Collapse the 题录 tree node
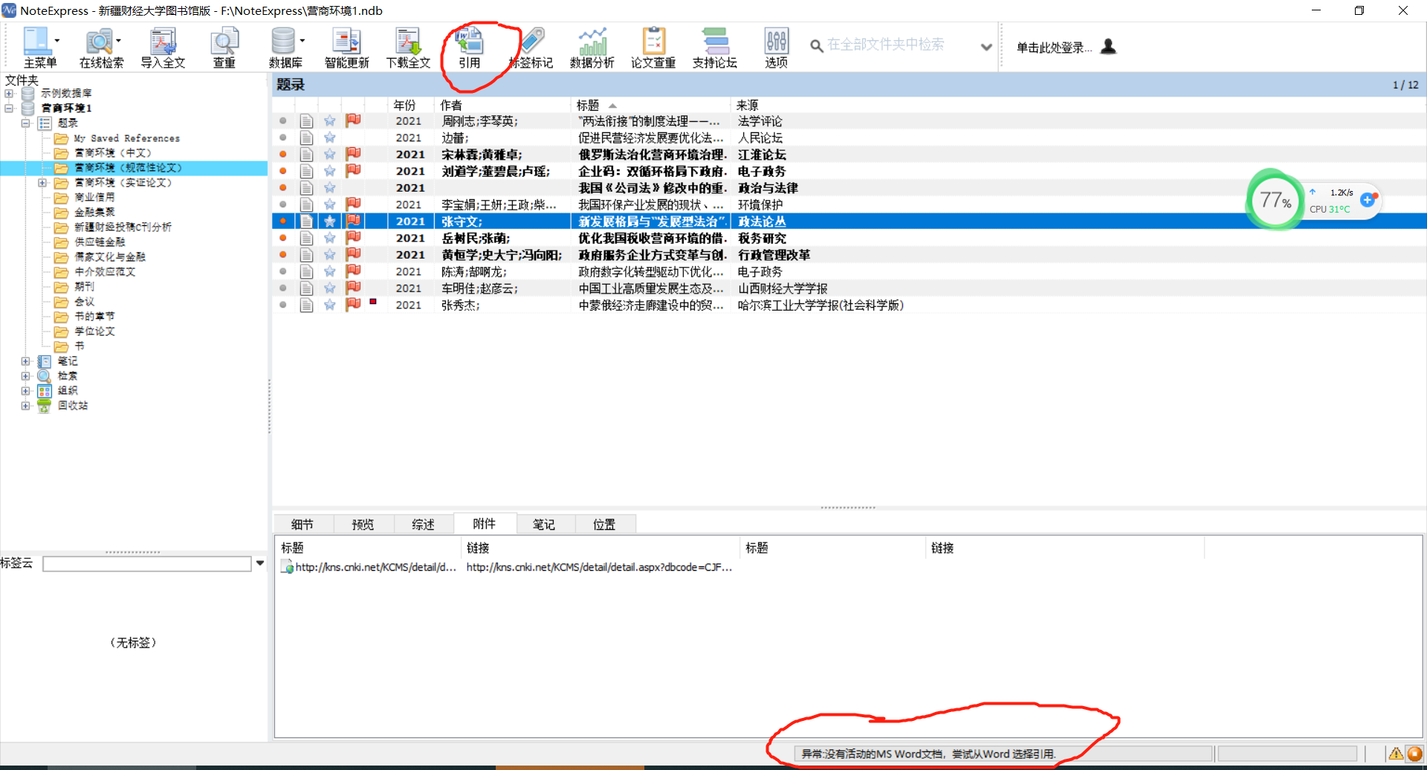This screenshot has height=770, width=1427. coord(25,123)
